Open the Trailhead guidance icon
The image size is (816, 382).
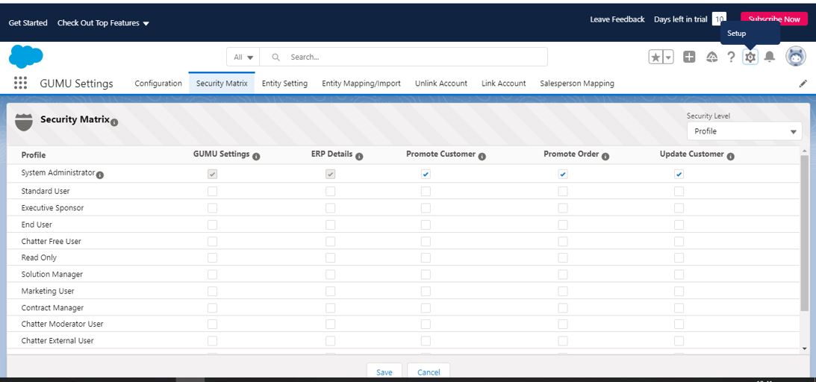[712, 57]
